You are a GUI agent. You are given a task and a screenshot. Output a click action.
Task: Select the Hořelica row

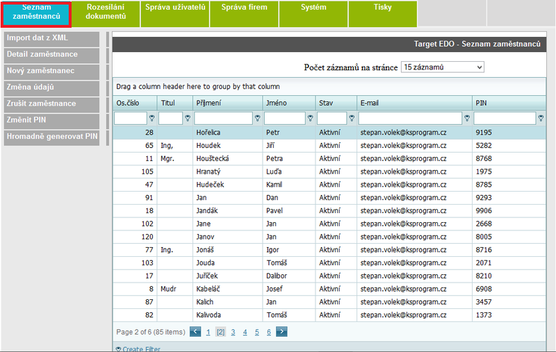point(329,133)
